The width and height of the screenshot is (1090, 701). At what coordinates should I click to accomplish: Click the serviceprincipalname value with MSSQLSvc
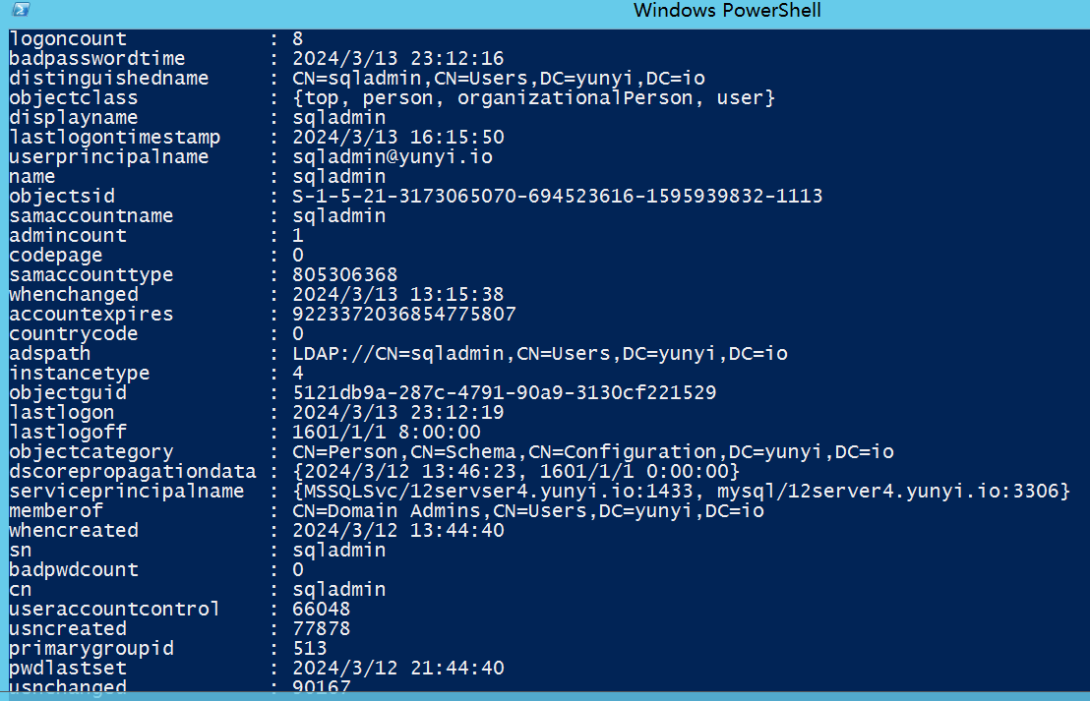coord(681,491)
